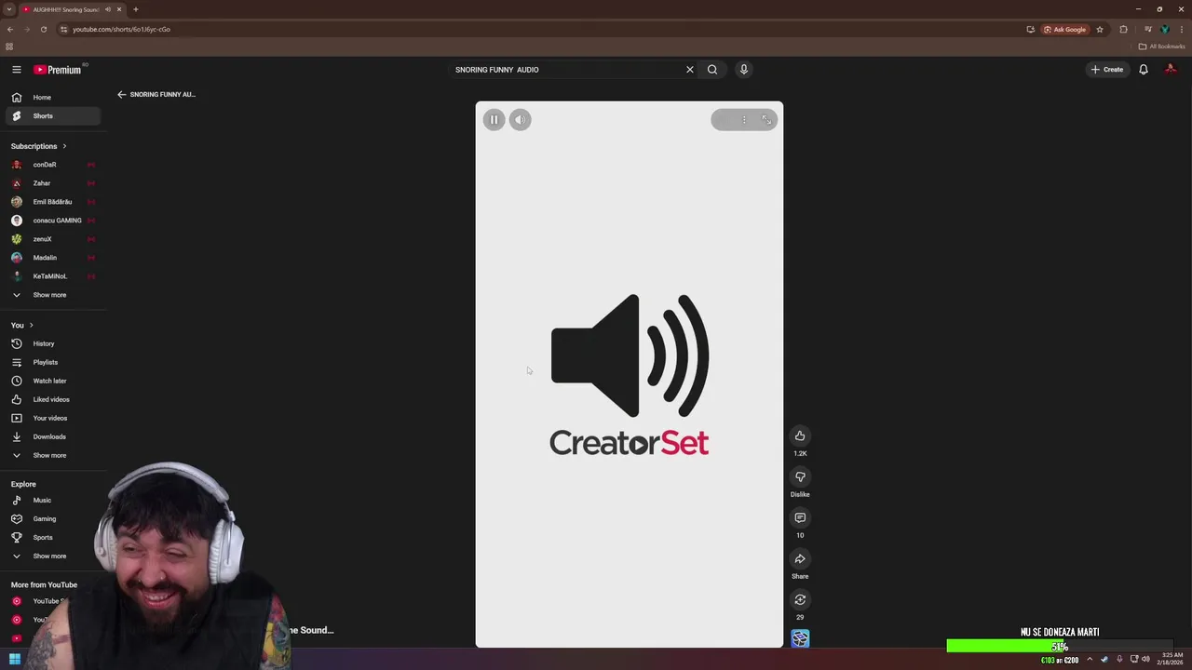Open Home in sidebar
Viewport: 1192px width, 670px height.
(x=53, y=98)
